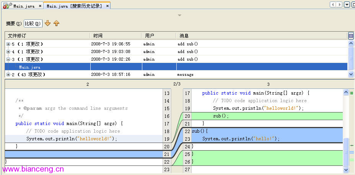The height and width of the screenshot is (175, 355).
Task: Click 'public static void main' in left pane
Action: point(69,124)
